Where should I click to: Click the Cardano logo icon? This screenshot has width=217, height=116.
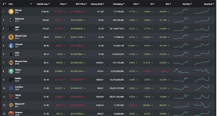click(x=11, y=88)
